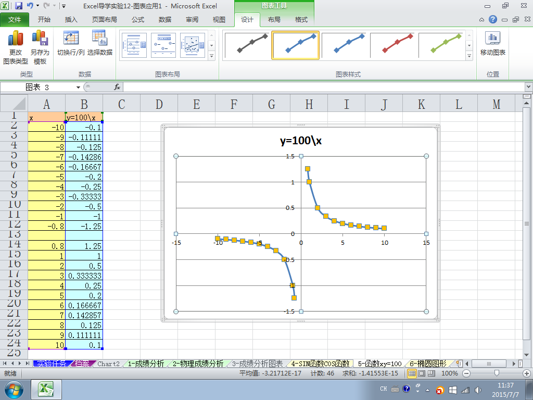The image size is (533, 400).
Task: Select column A header
Action: click(x=46, y=104)
